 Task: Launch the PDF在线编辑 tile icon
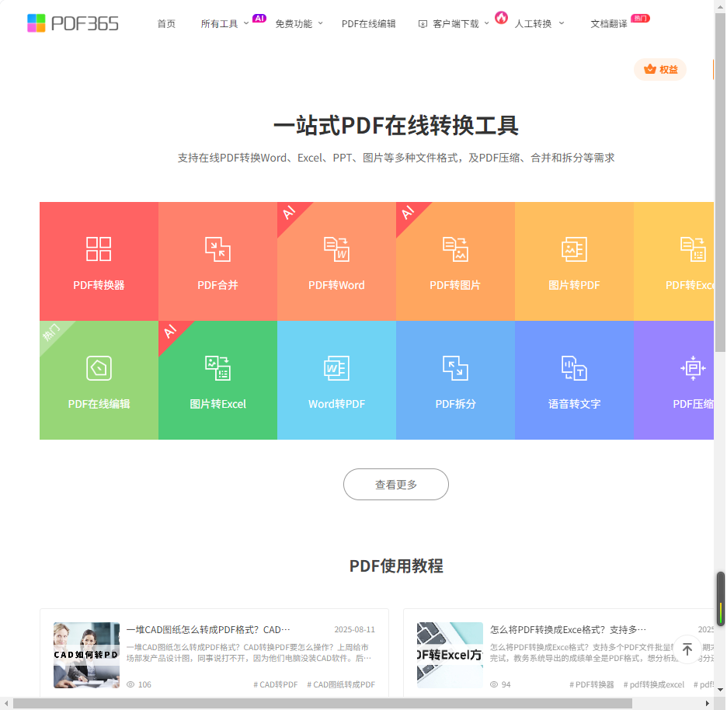tap(99, 368)
